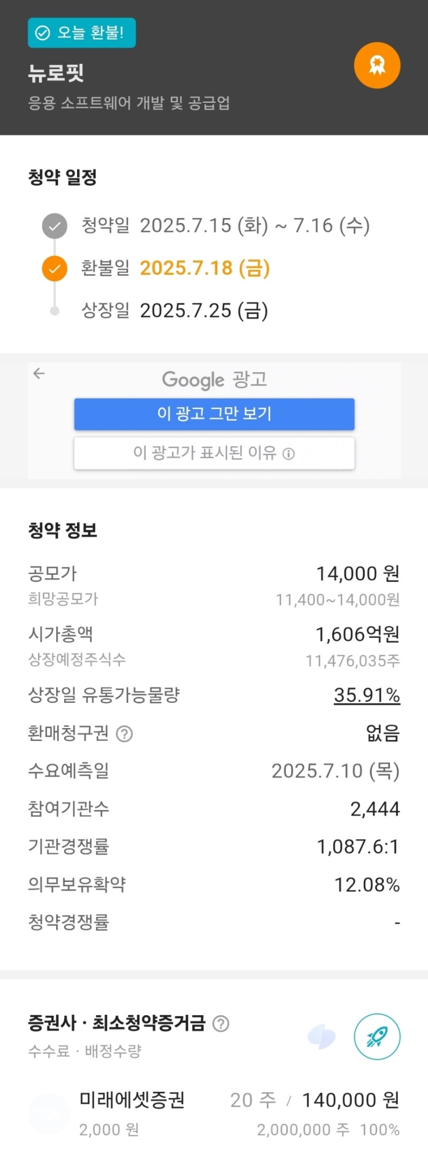The image size is (428, 1169).
Task: Tap the faded blue swirl icon
Action: pyautogui.click(x=322, y=1037)
